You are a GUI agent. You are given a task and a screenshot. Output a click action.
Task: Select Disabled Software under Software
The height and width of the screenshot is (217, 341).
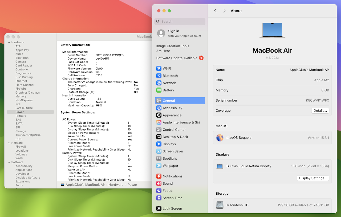pos(28,178)
